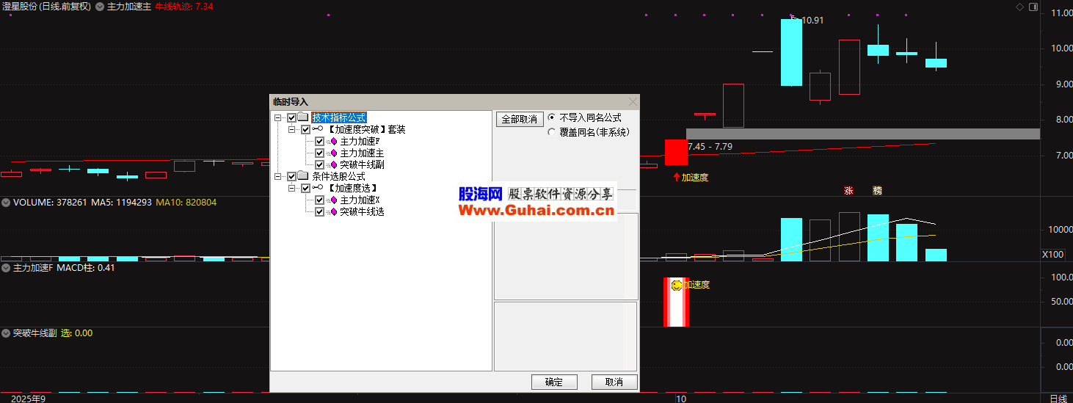Screen dimensions: 1073x403
Task: Click the key icon beside 【加速度选】
Action: click(317, 188)
